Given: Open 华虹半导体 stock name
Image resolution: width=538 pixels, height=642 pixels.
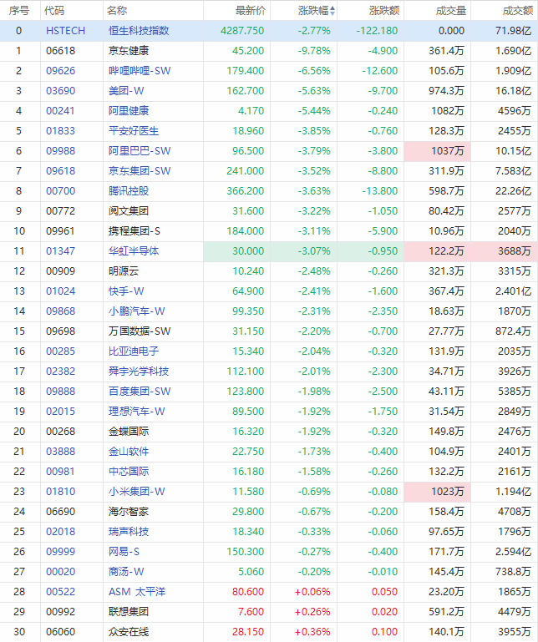Looking at the screenshot, I should [134, 251].
